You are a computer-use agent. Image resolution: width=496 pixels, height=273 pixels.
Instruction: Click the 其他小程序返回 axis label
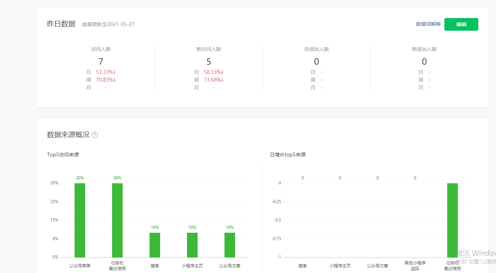(415, 266)
